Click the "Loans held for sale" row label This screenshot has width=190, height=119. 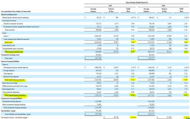(x=9, y=45)
